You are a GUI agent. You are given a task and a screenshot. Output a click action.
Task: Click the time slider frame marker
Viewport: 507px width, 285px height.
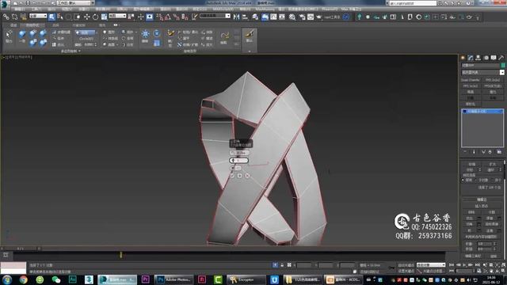(121, 255)
